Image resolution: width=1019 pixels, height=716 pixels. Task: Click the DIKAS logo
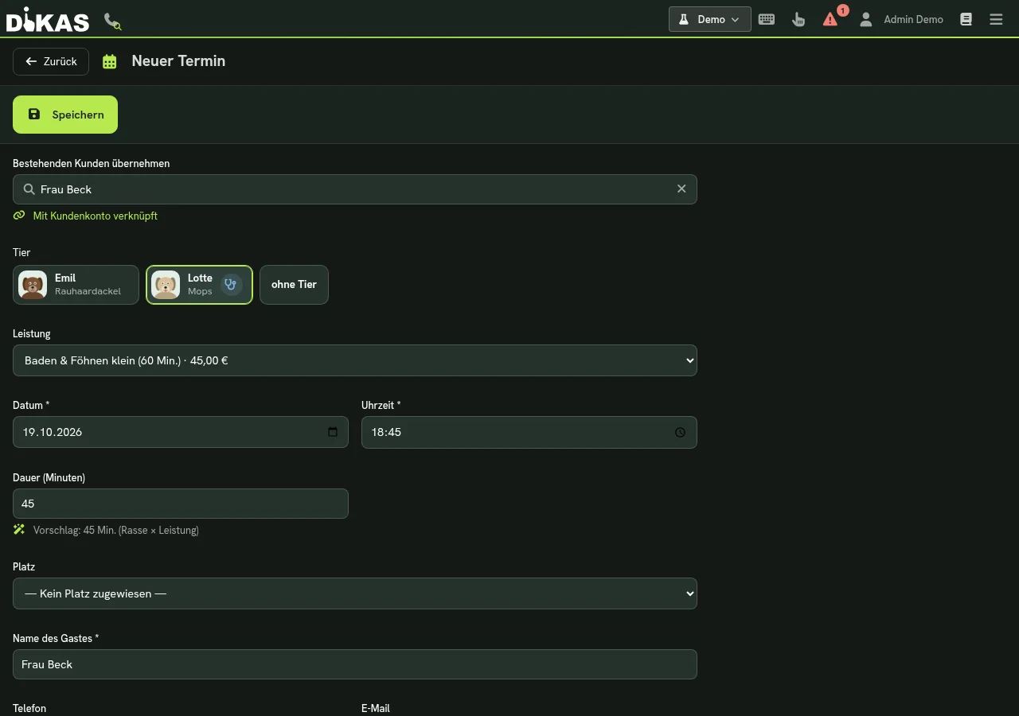click(48, 19)
